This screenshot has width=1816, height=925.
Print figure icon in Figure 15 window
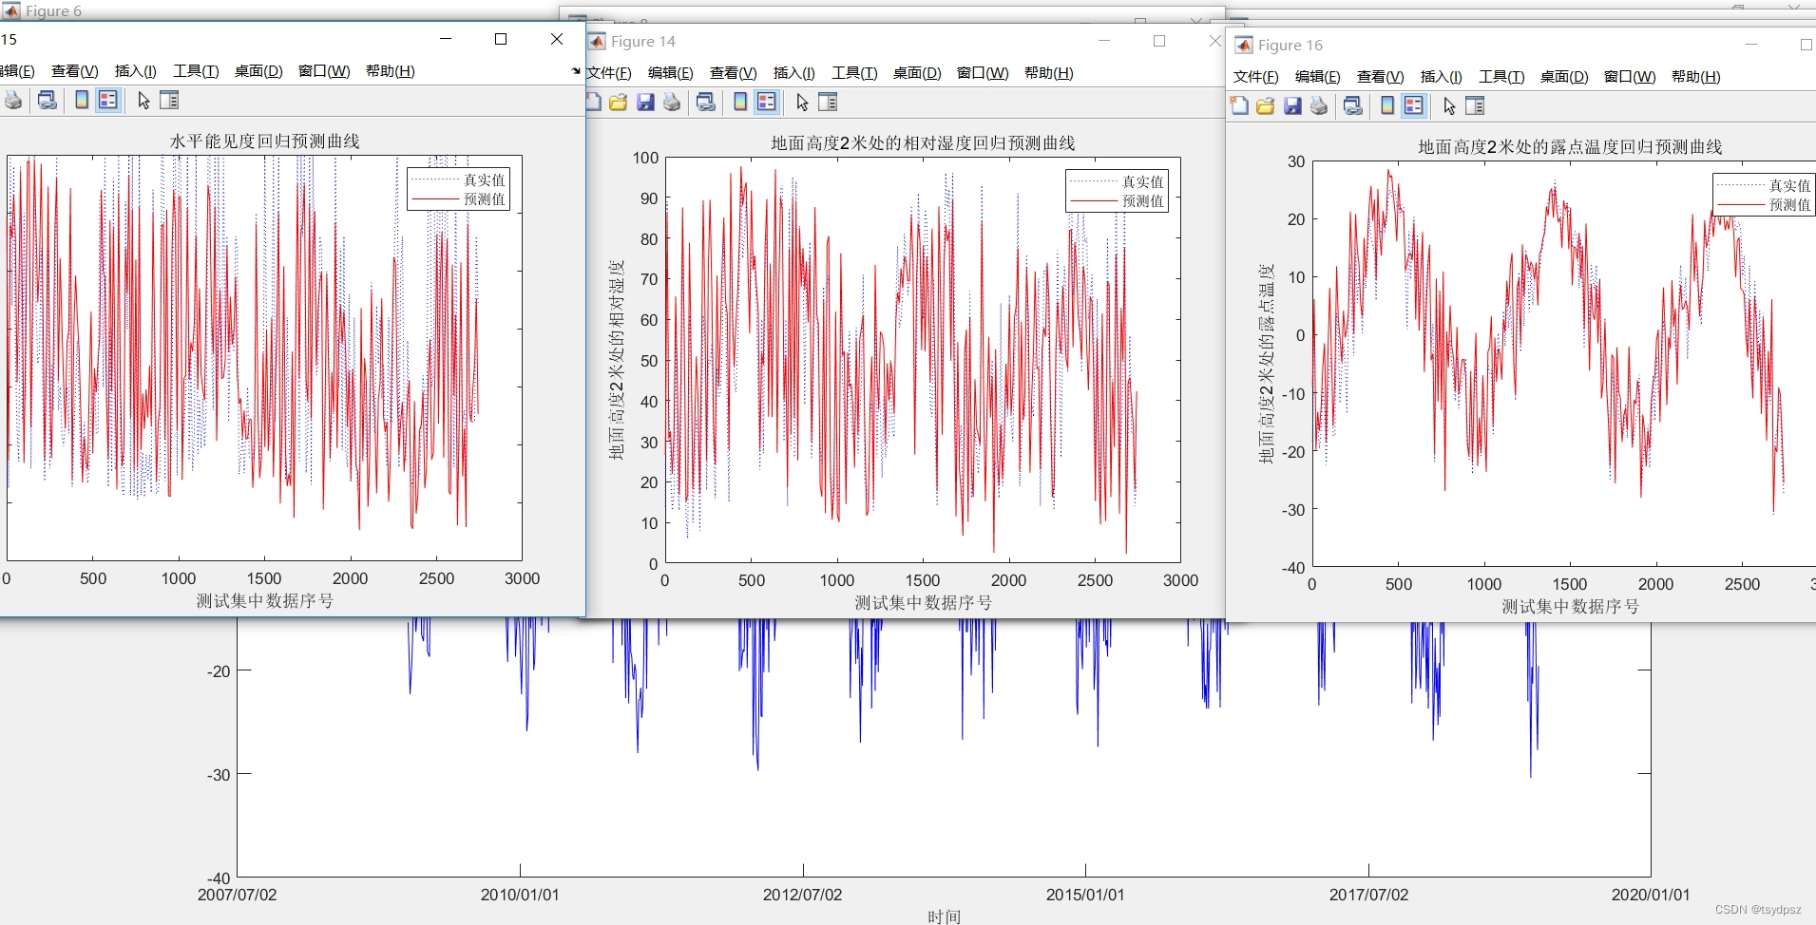(x=13, y=100)
